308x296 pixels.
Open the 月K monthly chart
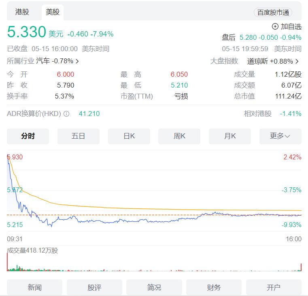(x=230, y=136)
